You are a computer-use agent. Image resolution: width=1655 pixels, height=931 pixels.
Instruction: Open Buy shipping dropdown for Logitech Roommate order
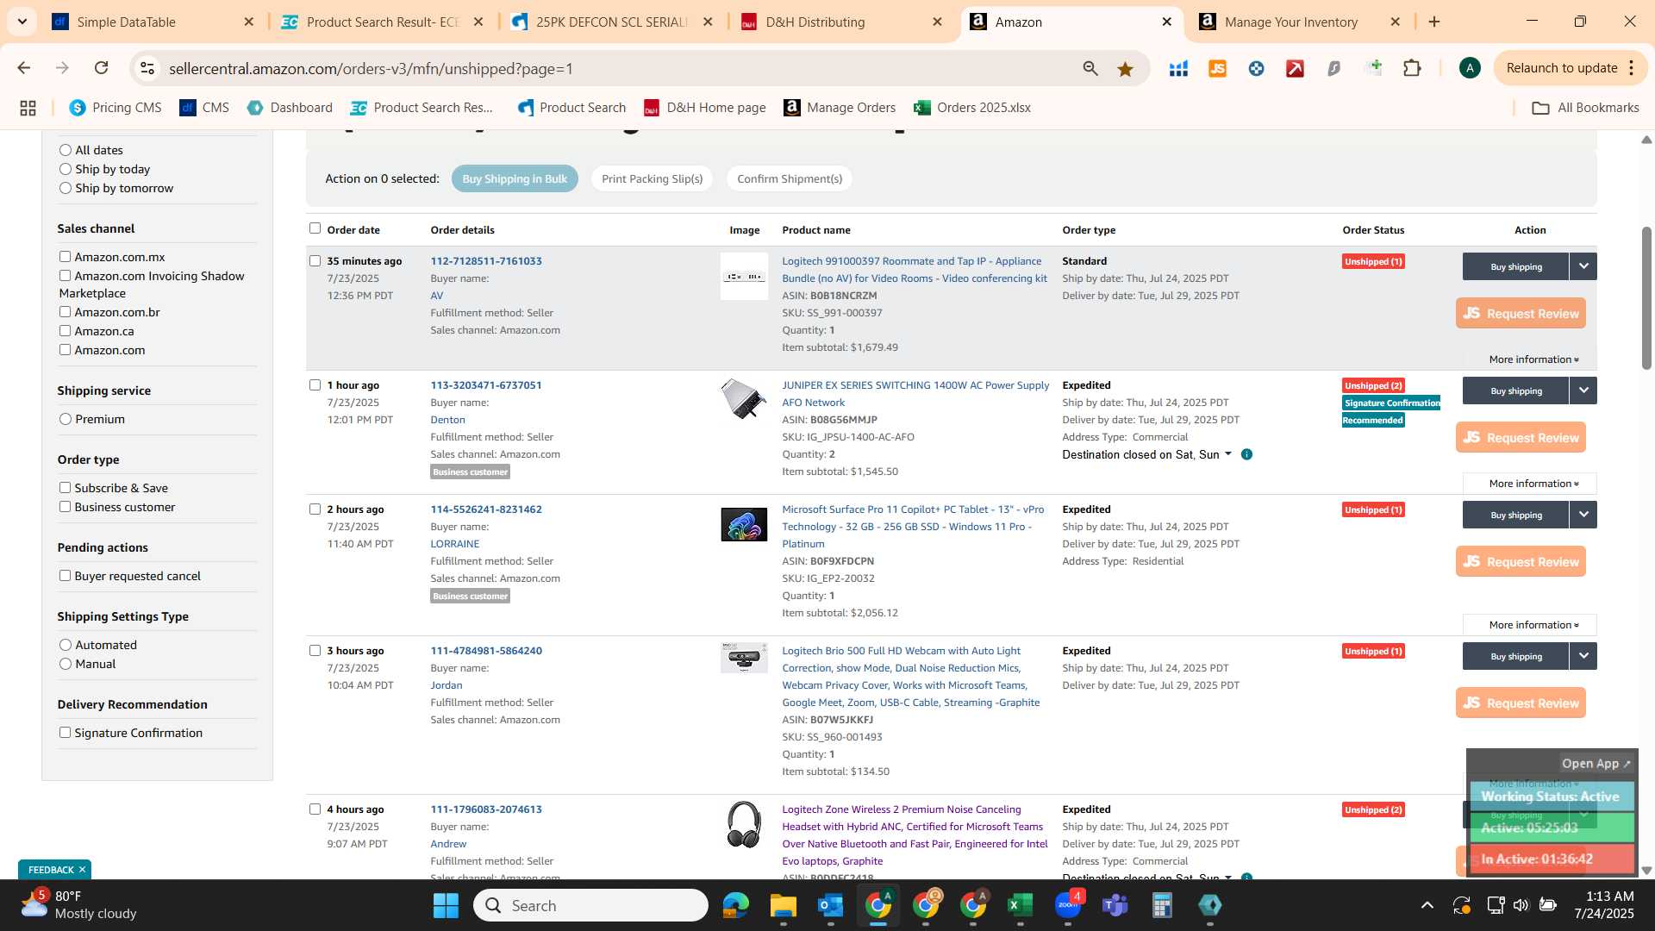[x=1583, y=266]
